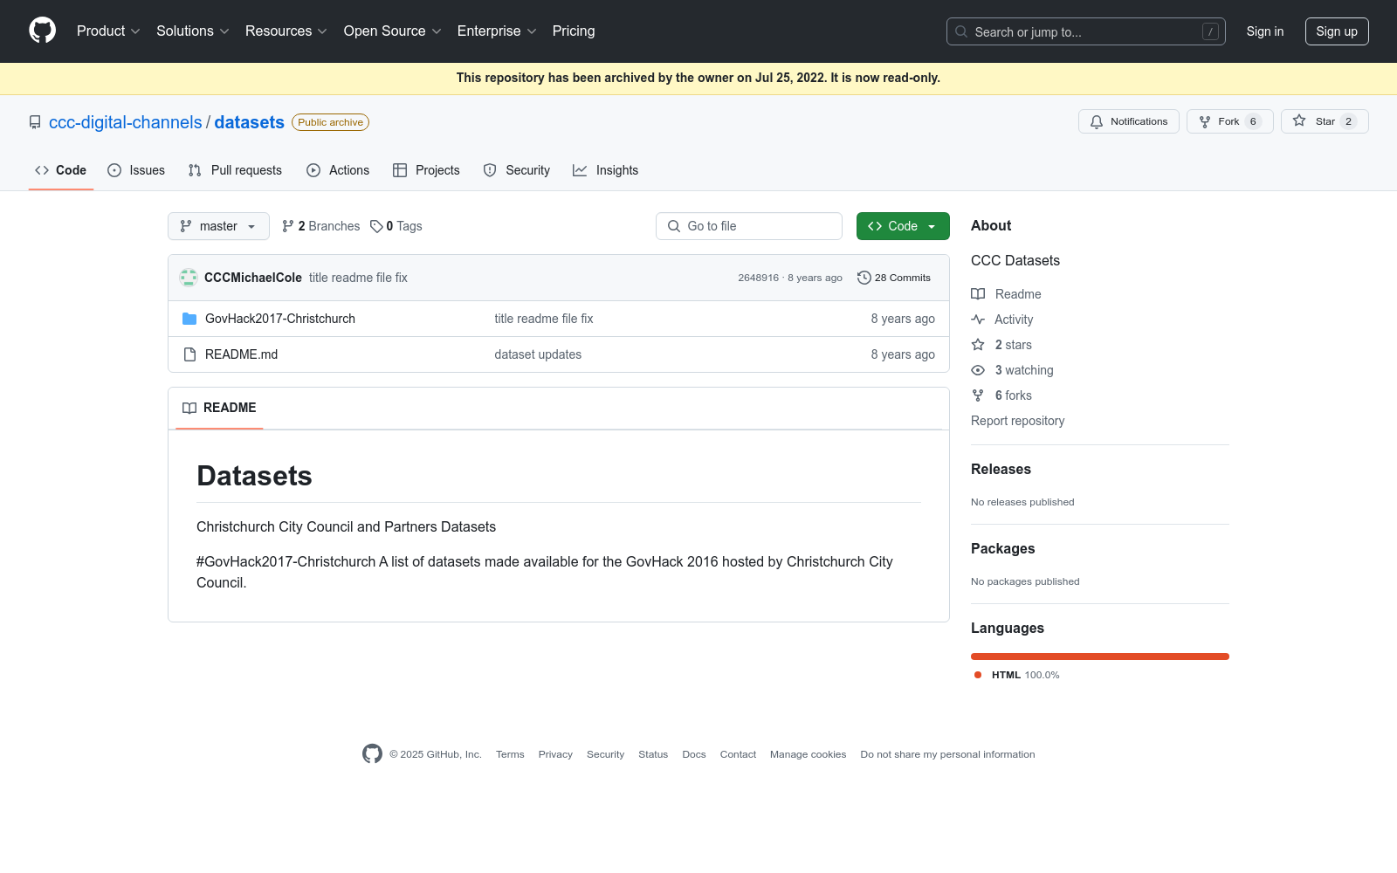Click the star icon in Star button
The height and width of the screenshot is (873, 1397).
click(1299, 121)
